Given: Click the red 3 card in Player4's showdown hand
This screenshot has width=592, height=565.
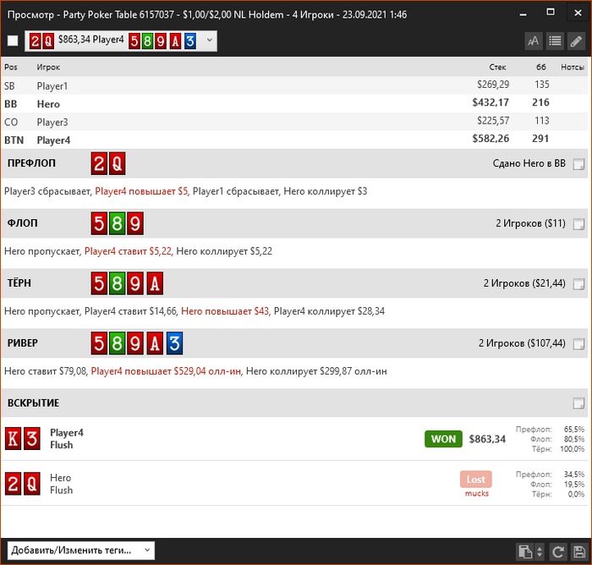Looking at the screenshot, I should 32,439.
